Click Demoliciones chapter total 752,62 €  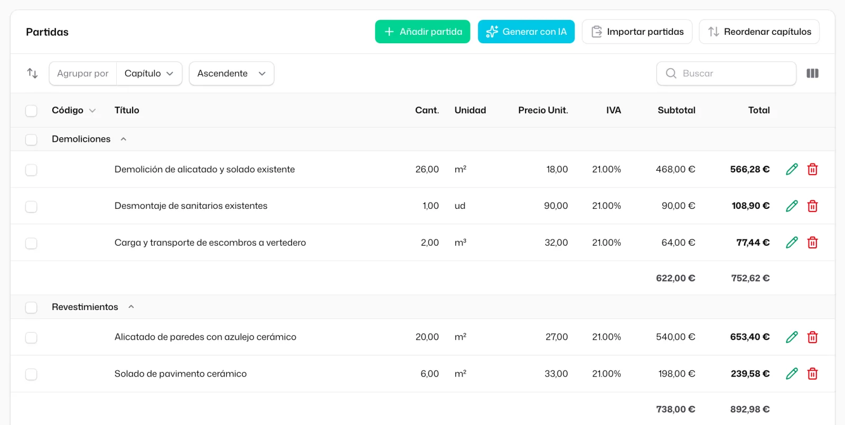750,278
